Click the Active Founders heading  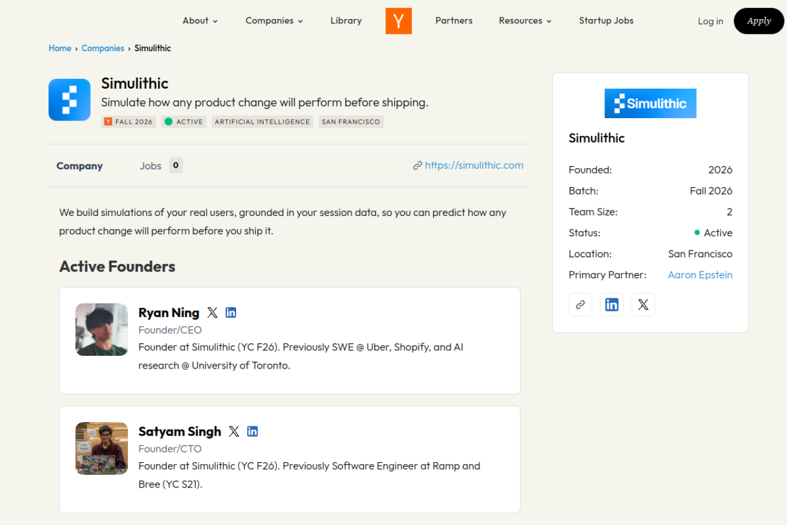[117, 267]
